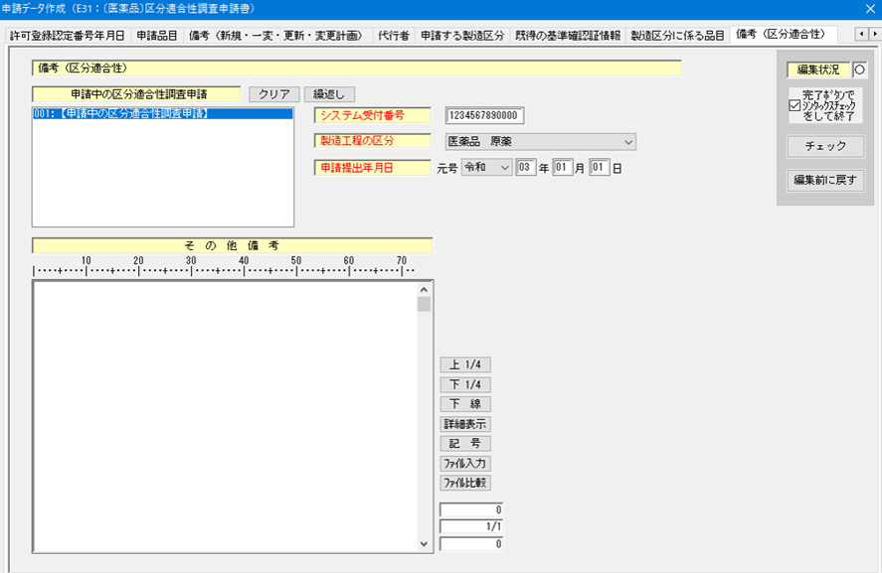This screenshot has height=573, width=882.
Task: Close the 申請データ作成 window
Action: click(870, 8)
